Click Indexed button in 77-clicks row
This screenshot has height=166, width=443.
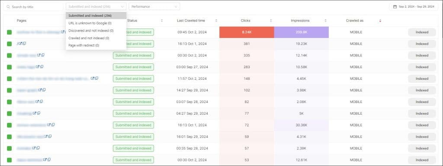coord(422,113)
